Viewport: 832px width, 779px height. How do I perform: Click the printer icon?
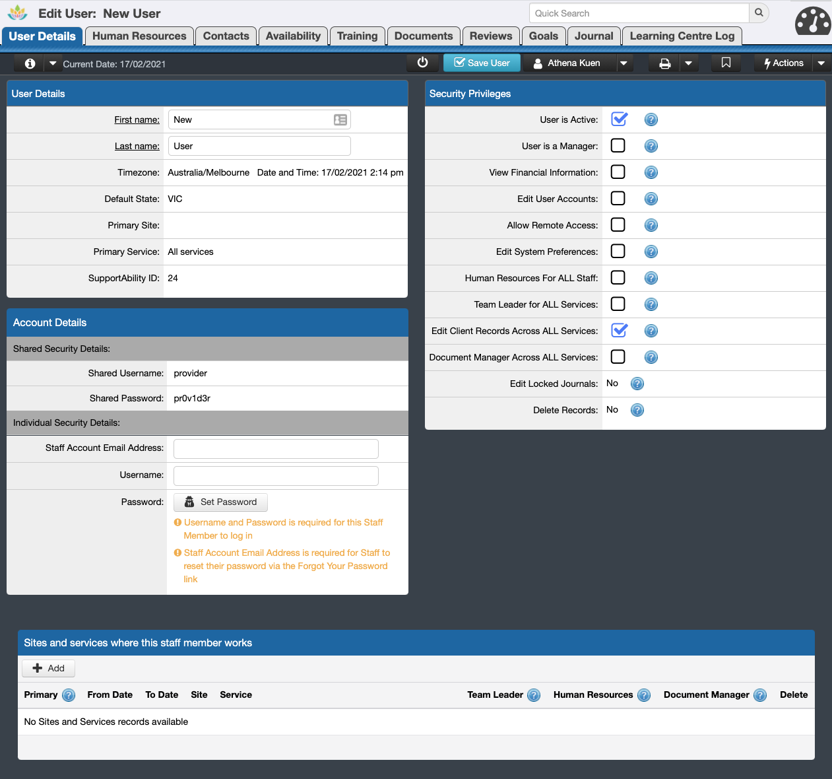665,63
